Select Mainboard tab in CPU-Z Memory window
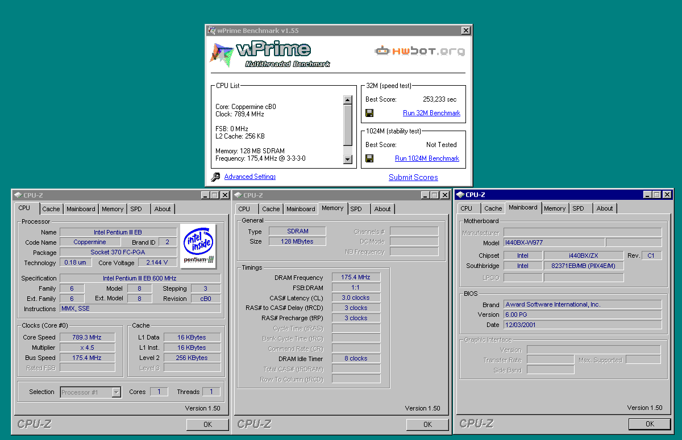 tap(301, 209)
